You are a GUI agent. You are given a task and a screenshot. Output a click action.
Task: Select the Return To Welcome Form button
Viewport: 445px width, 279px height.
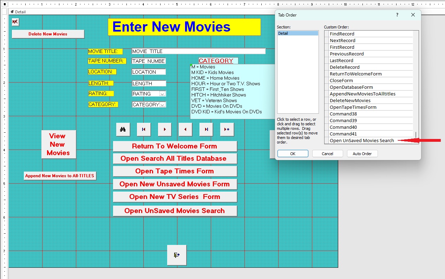click(x=175, y=146)
